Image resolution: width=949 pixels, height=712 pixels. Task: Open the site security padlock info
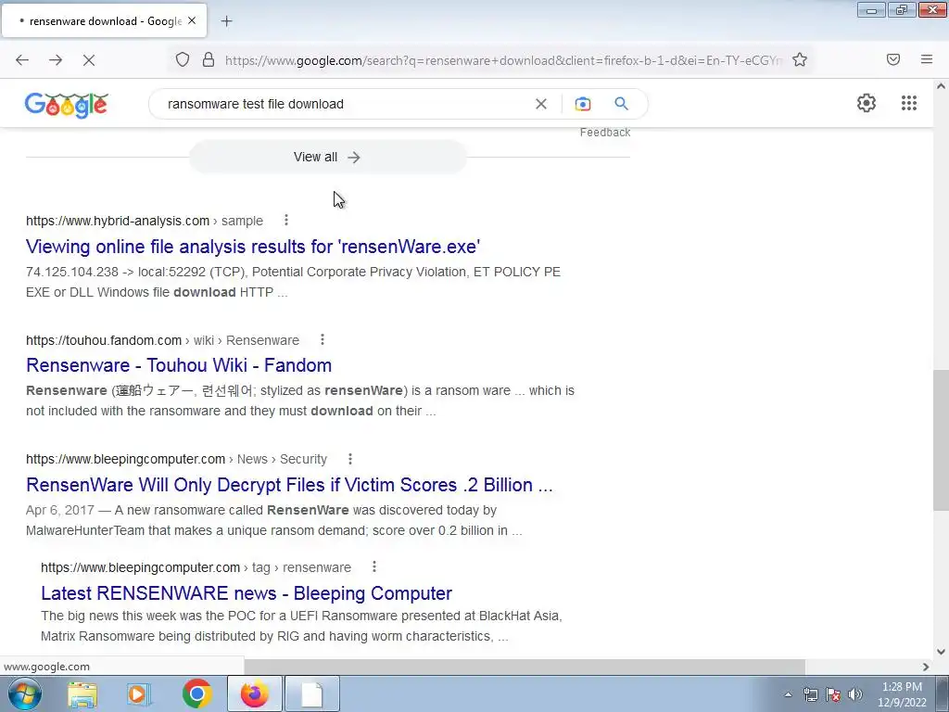click(209, 60)
